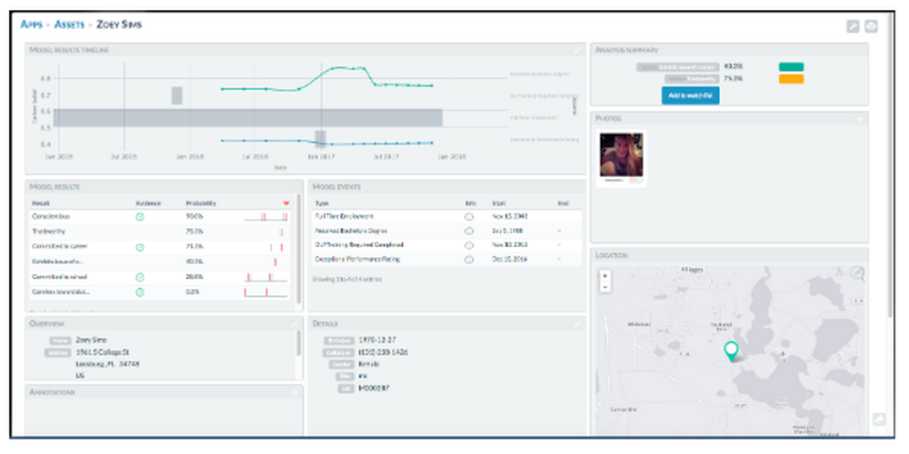
Task: Select OJT Training Required Completed event
Action: [x=446, y=245]
